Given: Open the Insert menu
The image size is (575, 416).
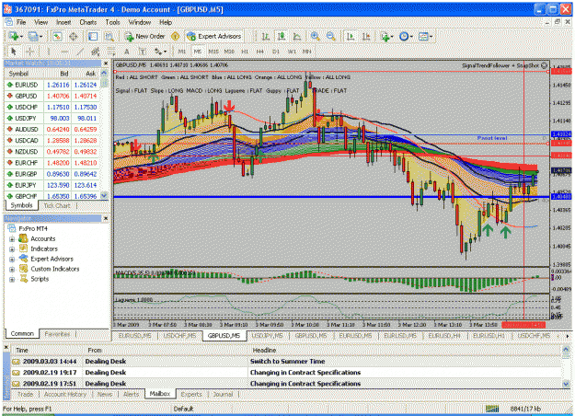Looking at the screenshot, I should 63,22.
